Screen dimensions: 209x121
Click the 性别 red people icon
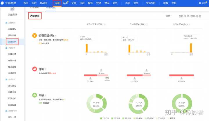[x=35, y=69]
